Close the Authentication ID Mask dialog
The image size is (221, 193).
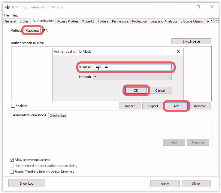coord(179,52)
